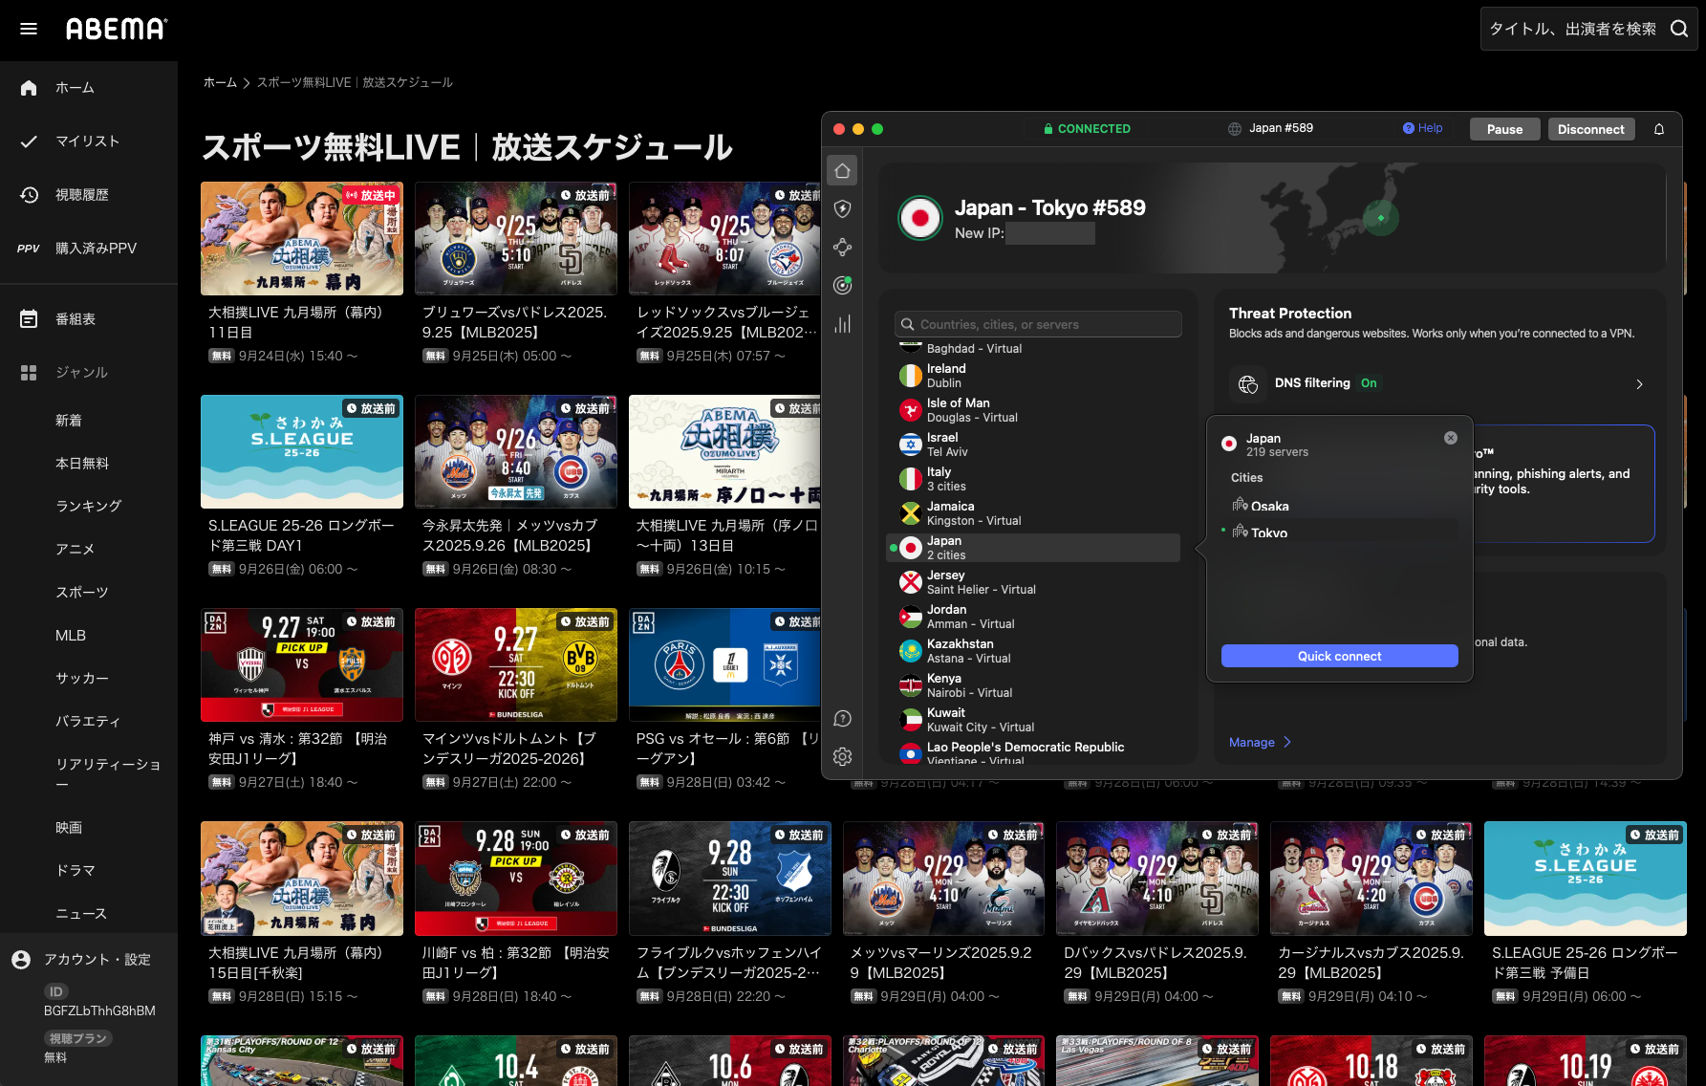1706x1086 pixels.
Task: Open the VPN support chat icon
Action: [842, 718]
